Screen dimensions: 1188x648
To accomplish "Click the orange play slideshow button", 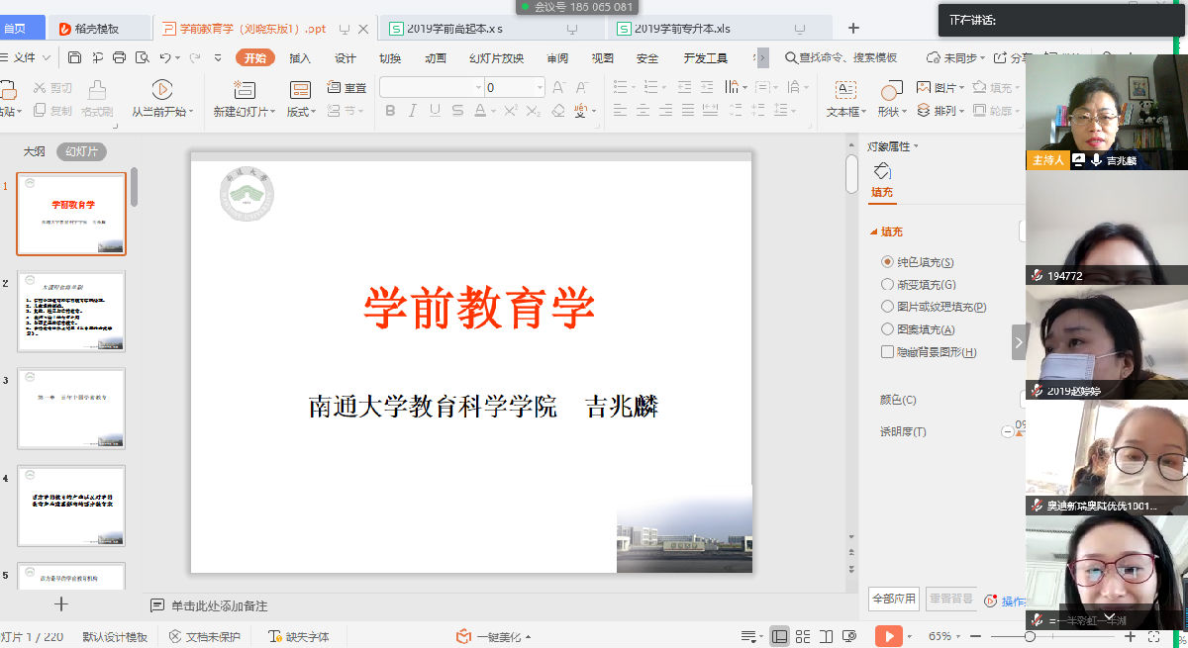I will 888,636.
